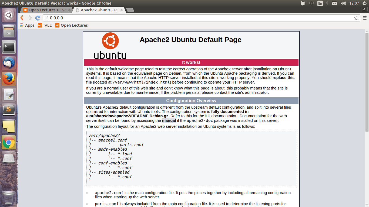
Task: Click *.load in the layout tree
Action: tap(125, 154)
